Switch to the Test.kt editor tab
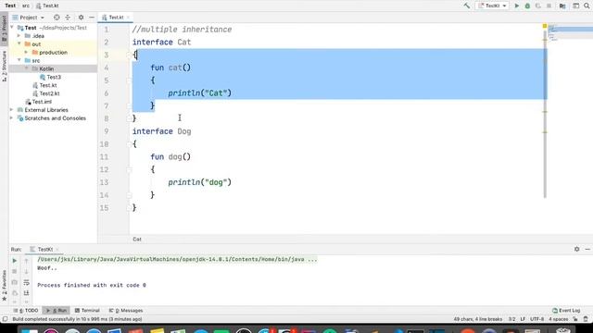593x333 pixels. pyautogui.click(x=116, y=18)
